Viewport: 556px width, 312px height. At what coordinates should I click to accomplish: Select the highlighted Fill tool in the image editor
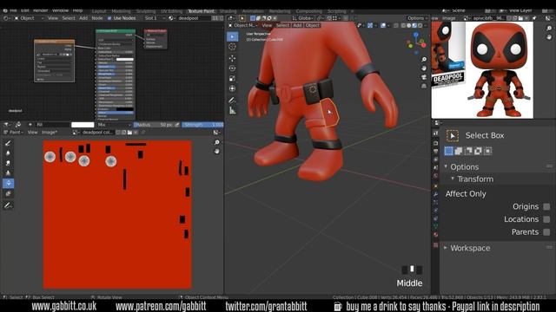[8, 183]
